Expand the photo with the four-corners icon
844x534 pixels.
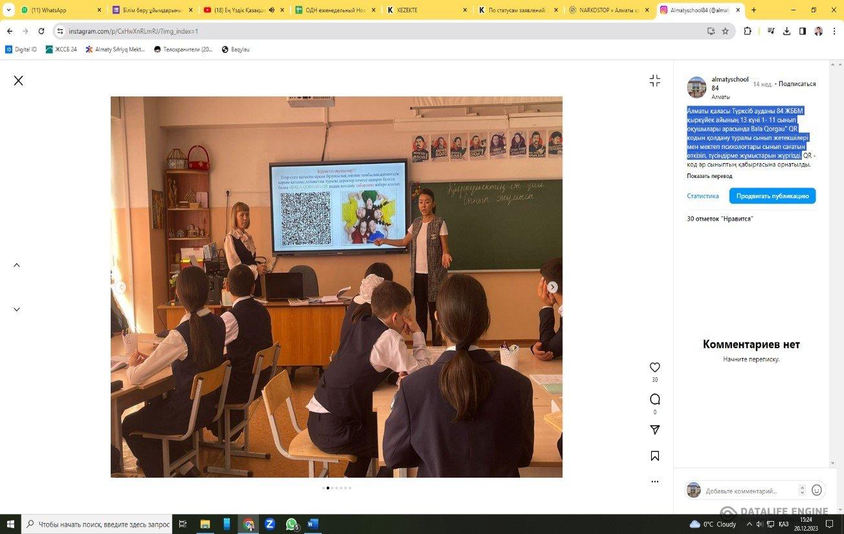(x=654, y=80)
